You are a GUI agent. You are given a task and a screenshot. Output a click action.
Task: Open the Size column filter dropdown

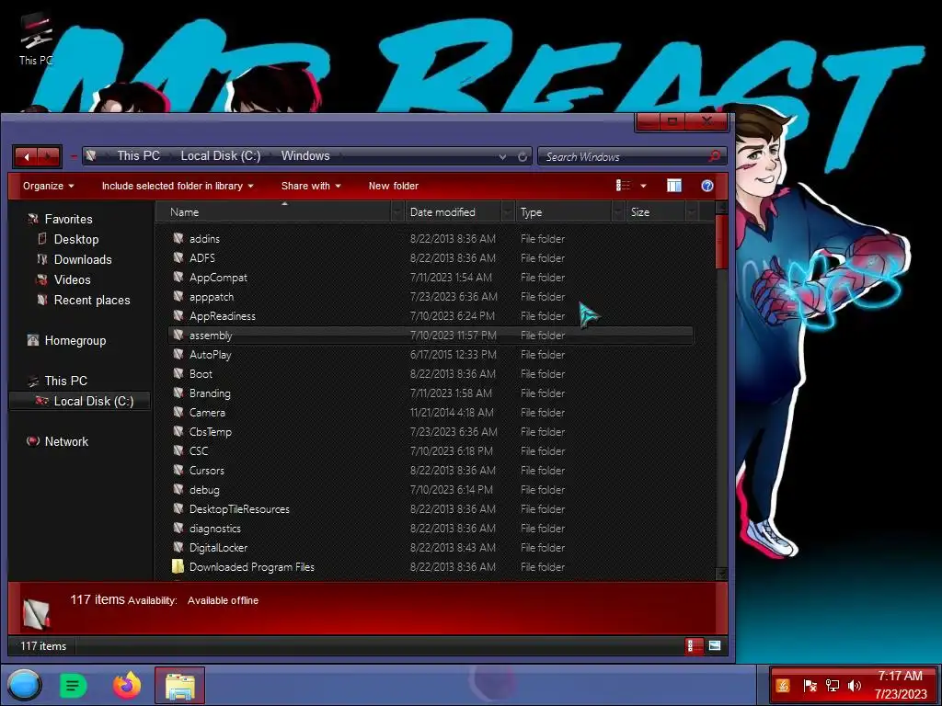[x=692, y=212]
